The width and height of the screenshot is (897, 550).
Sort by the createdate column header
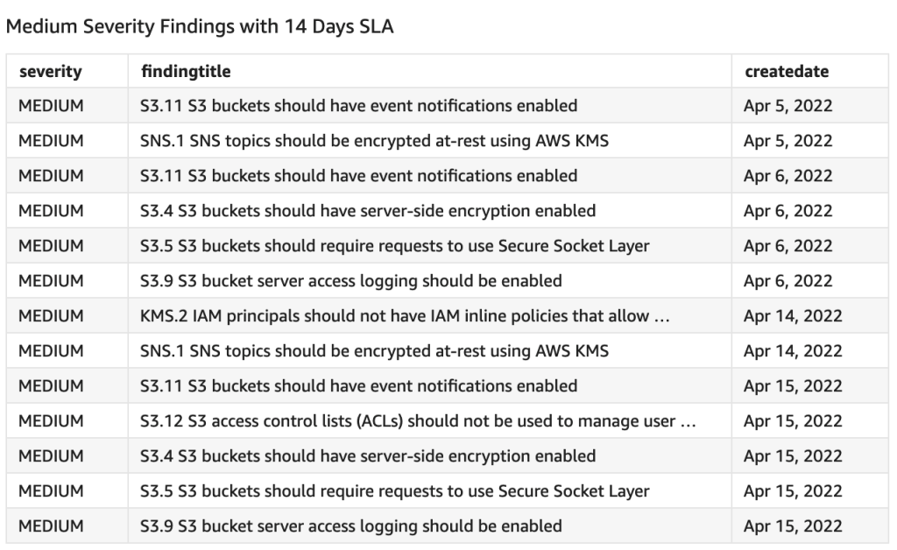tap(786, 72)
